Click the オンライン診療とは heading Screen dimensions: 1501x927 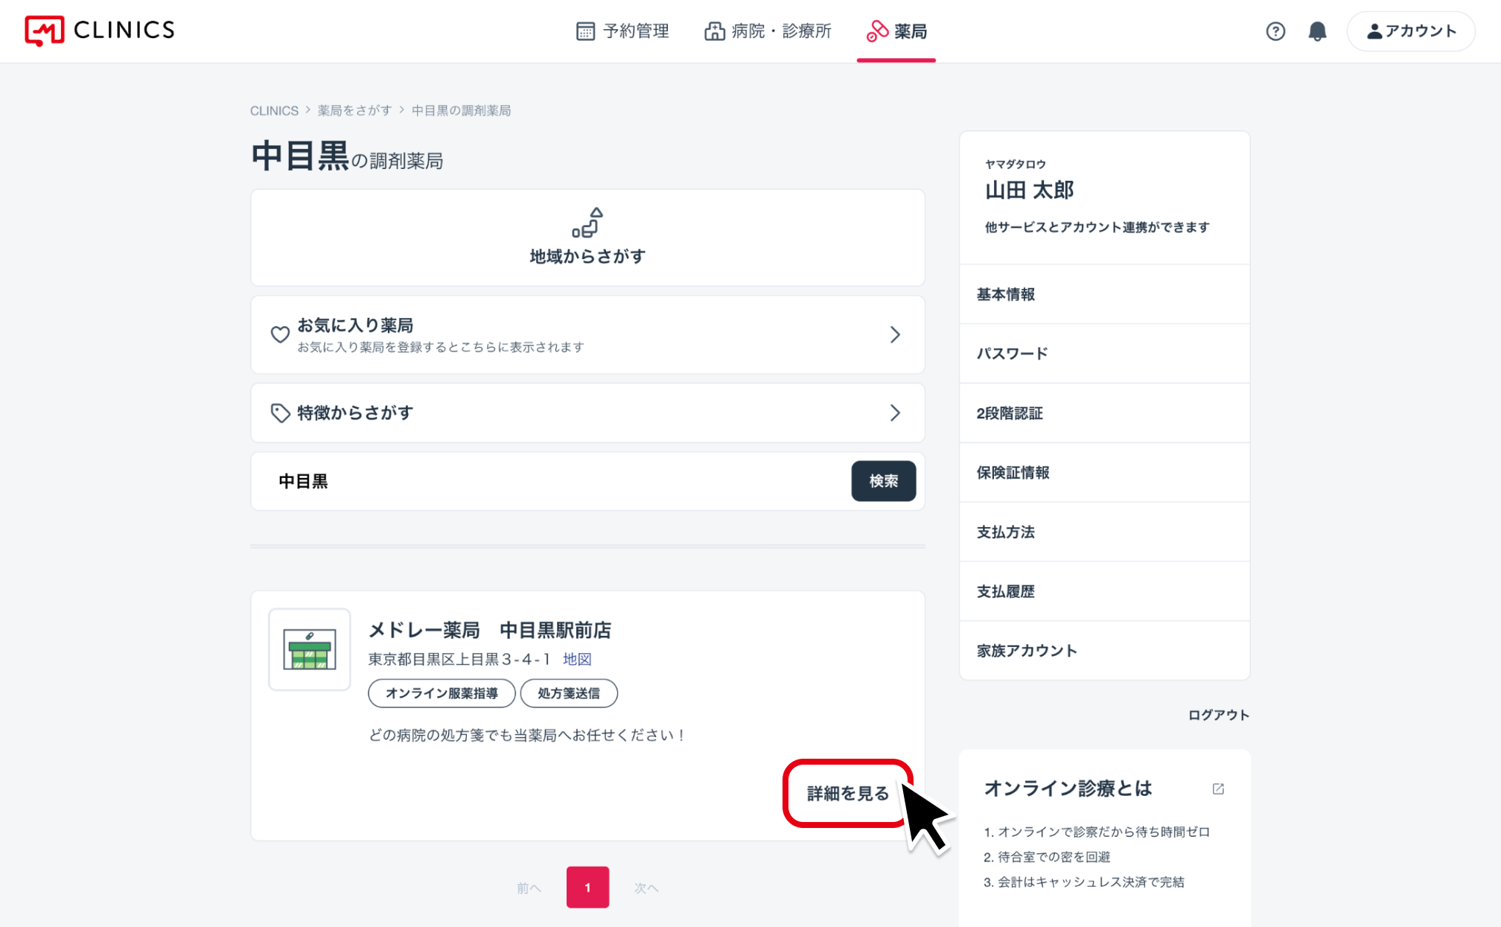tap(1068, 789)
